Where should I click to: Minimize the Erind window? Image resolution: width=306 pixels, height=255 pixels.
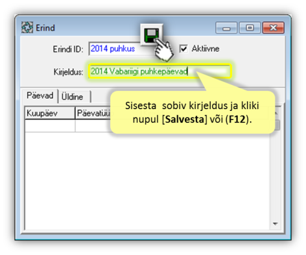pos(226,28)
